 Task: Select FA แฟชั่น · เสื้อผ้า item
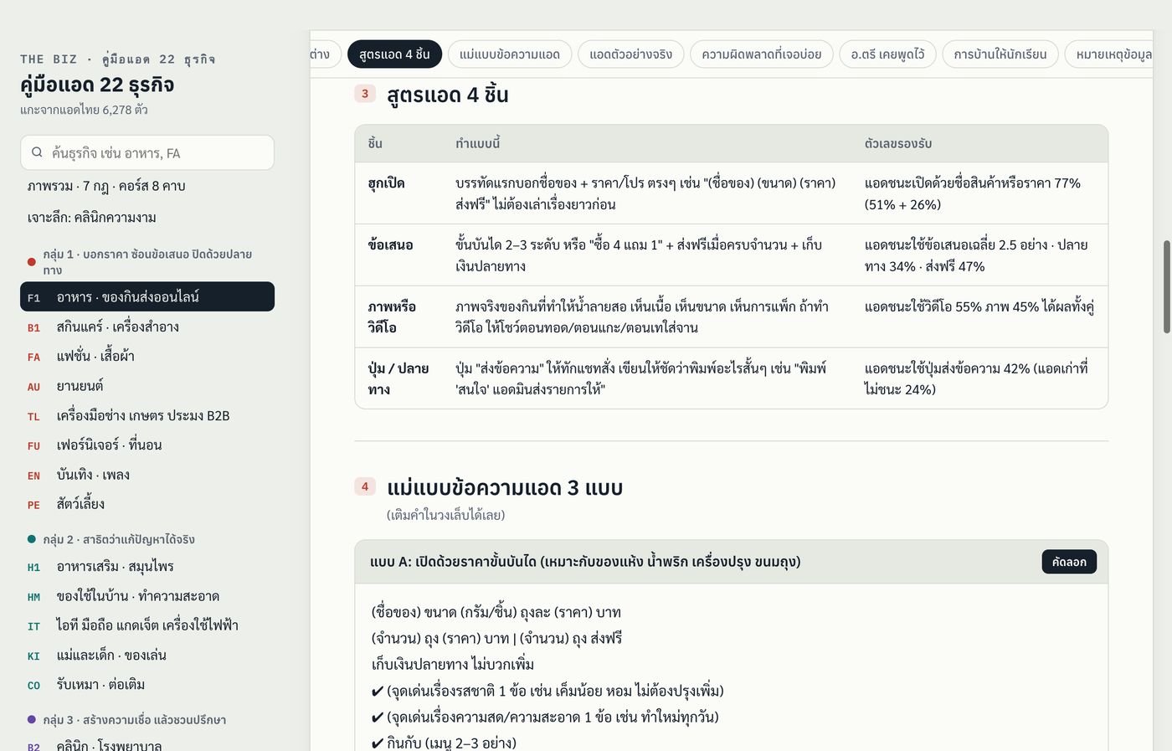coord(147,356)
